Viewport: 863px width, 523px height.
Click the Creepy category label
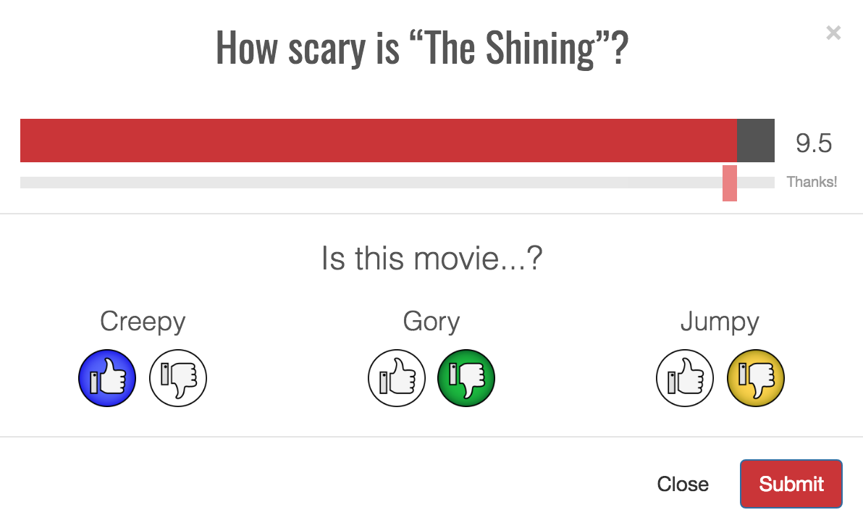[x=143, y=322]
